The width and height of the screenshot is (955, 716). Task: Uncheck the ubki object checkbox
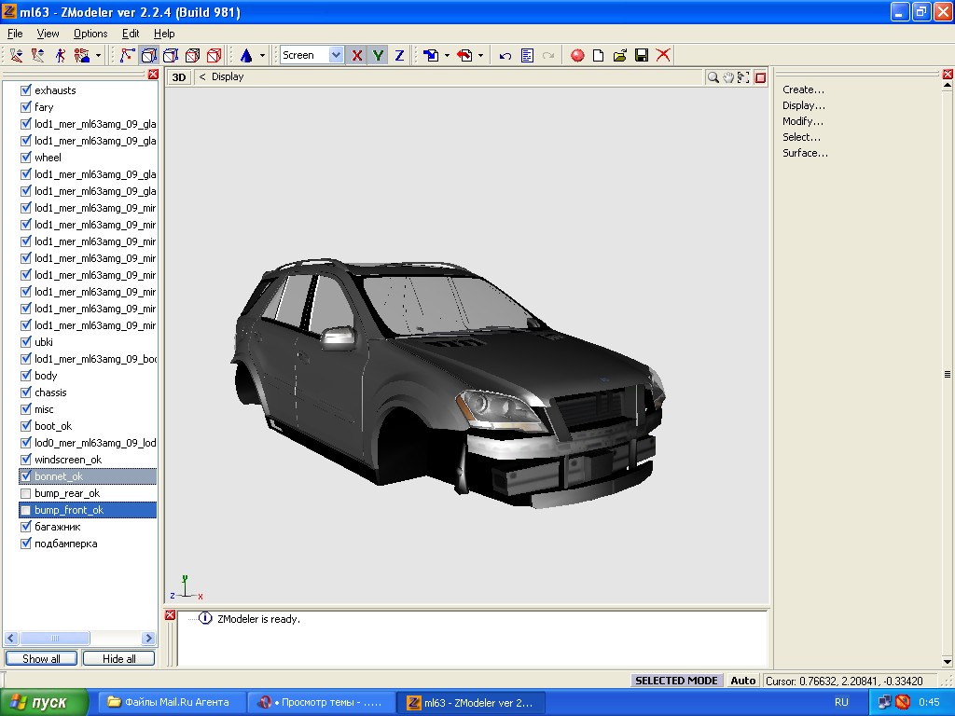pos(25,342)
